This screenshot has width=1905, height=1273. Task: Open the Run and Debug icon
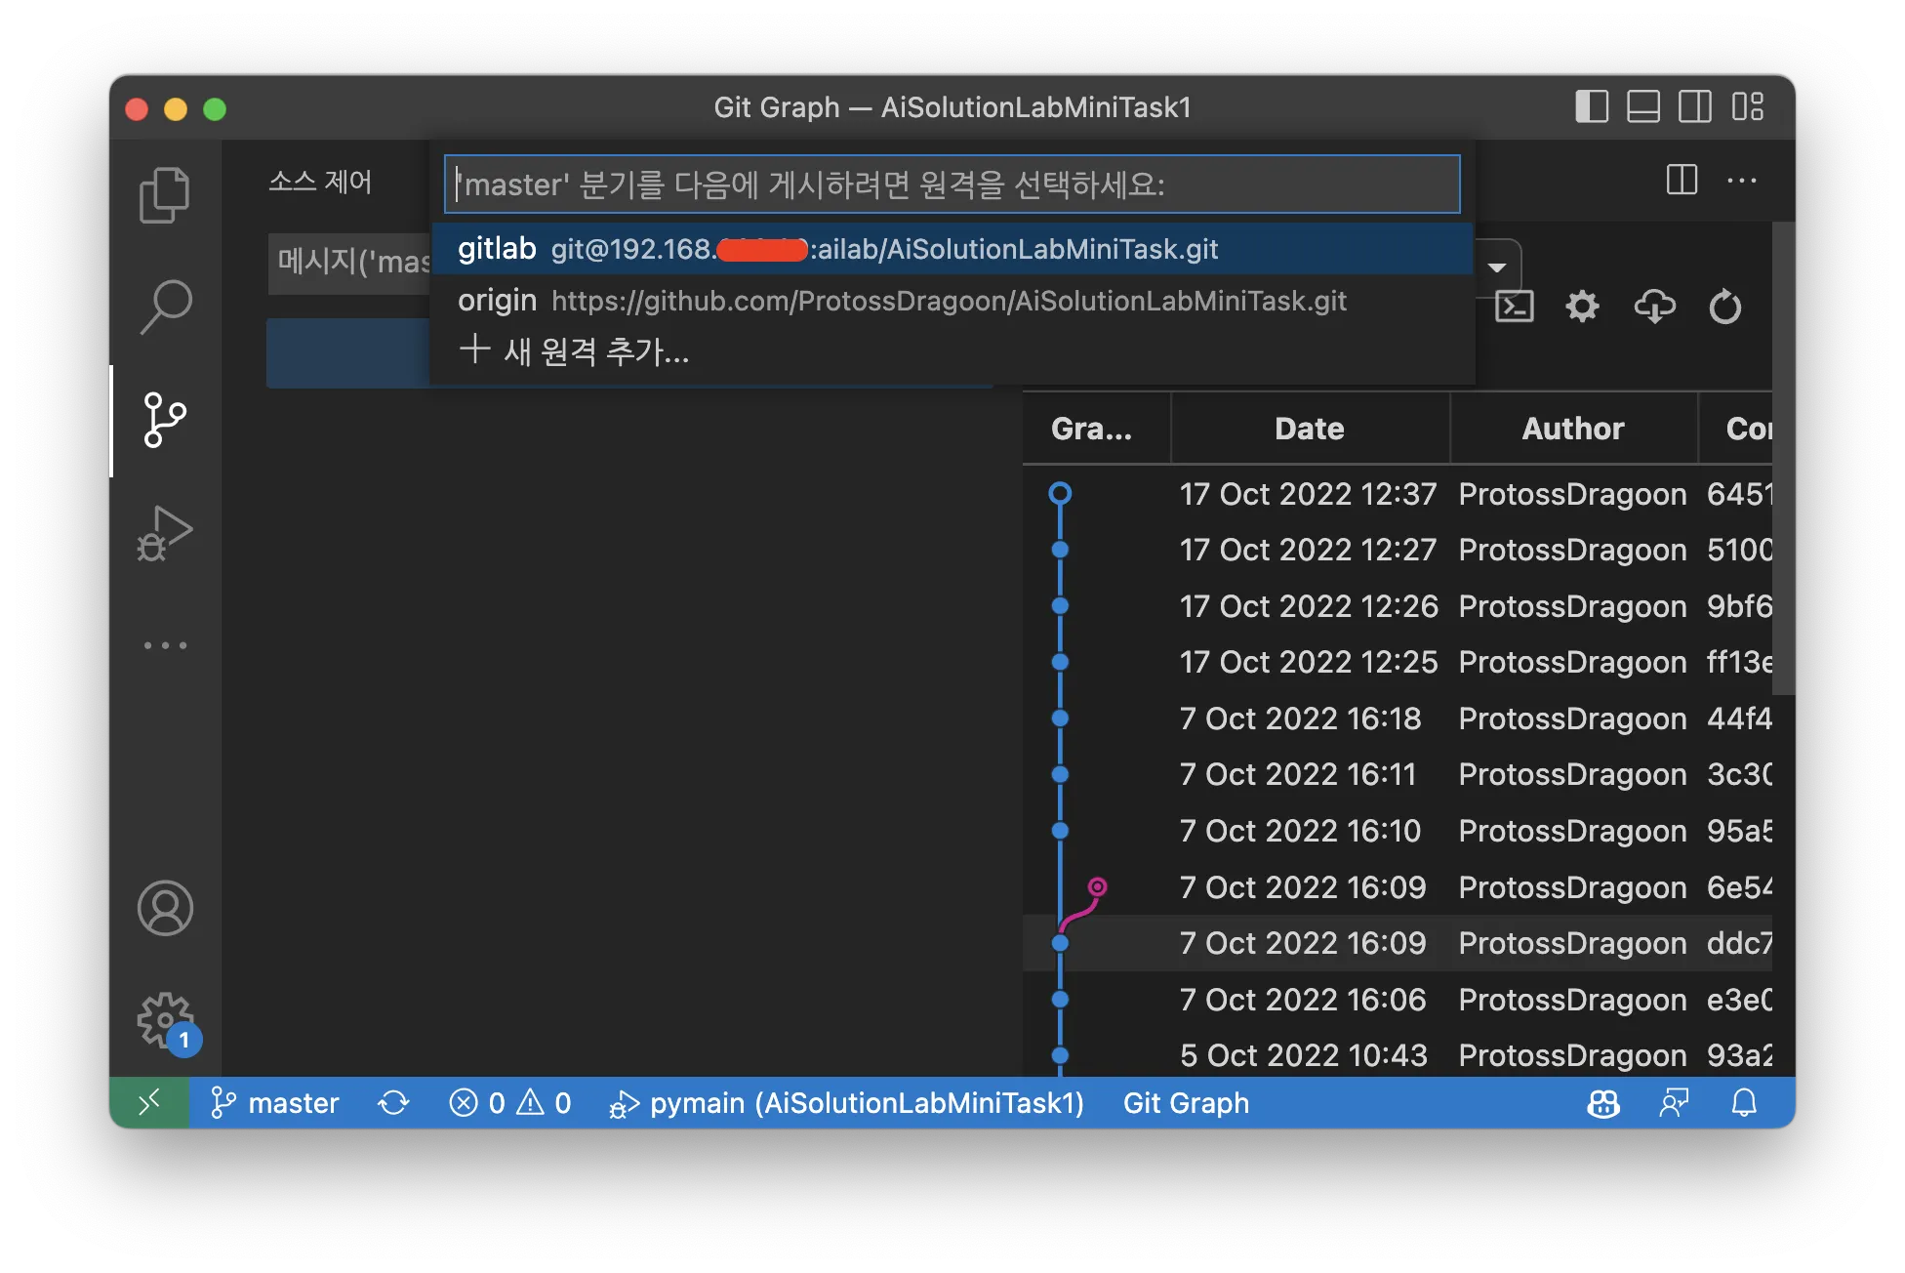pos(164,533)
